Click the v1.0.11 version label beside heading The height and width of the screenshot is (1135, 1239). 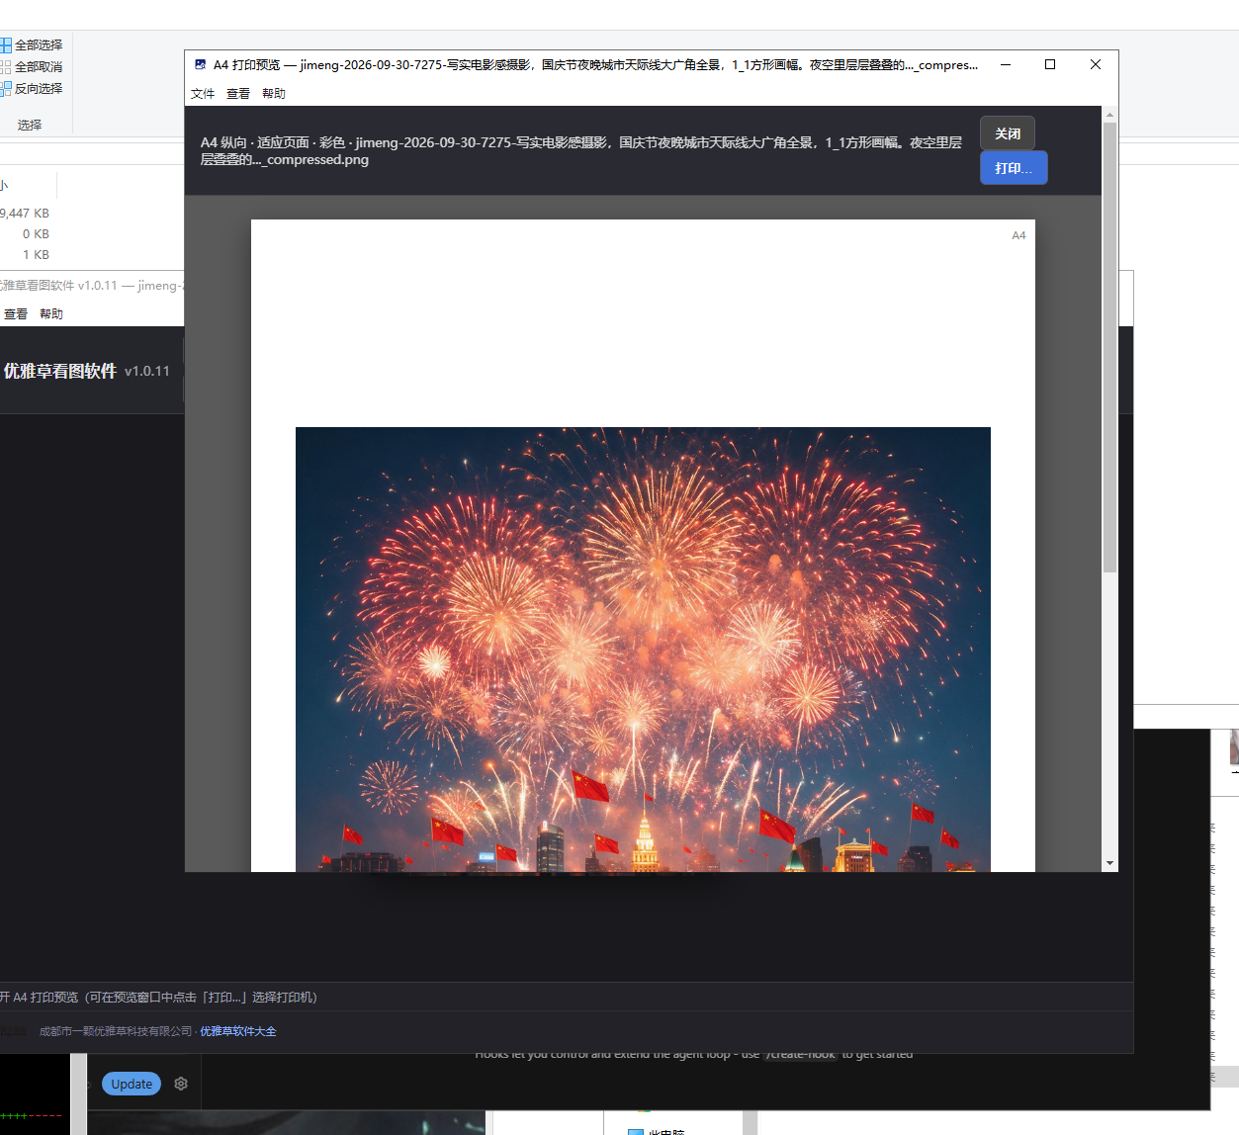(x=147, y=371)
